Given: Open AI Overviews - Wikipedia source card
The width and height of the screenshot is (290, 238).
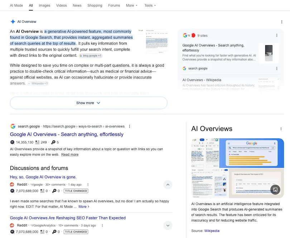Looking at the screenshot, I should (202, 80).
